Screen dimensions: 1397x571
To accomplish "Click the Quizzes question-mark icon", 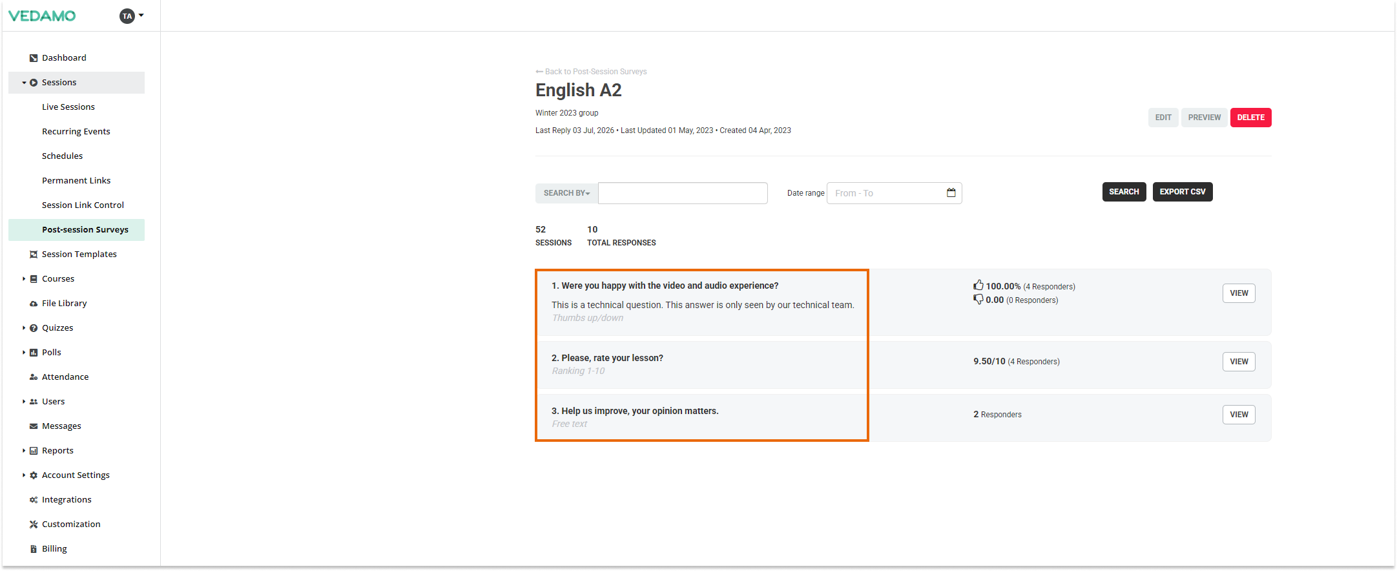I will [x=34, y=328].
